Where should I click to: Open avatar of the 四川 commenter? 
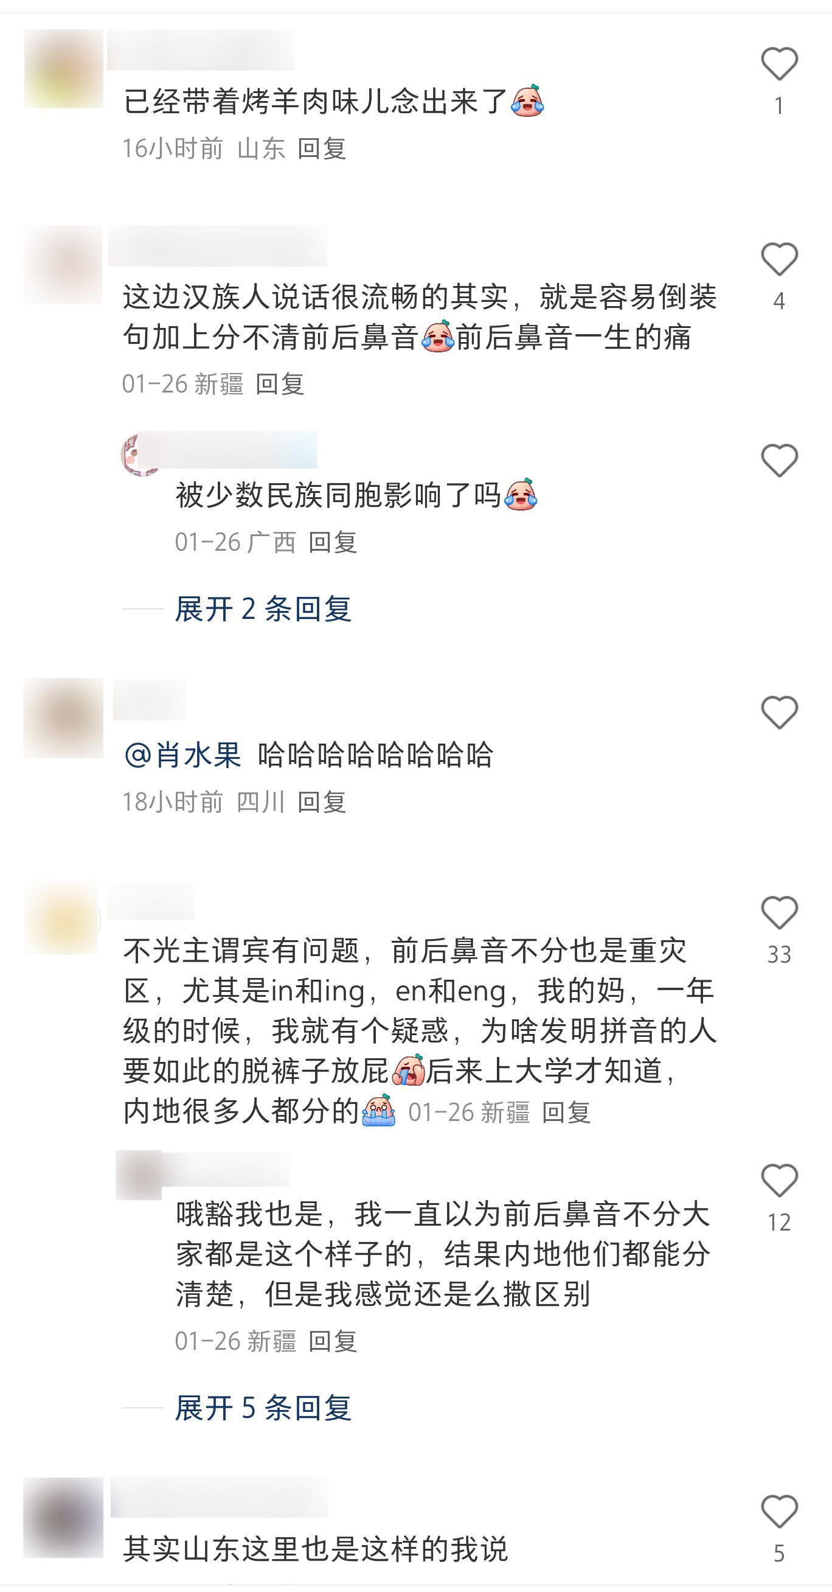click(64, 718)
